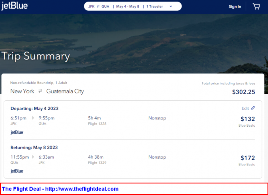This screenshot has width=268, height=195.
Task: Click the jetBlue logo in header
Action: tap(15, 6)
